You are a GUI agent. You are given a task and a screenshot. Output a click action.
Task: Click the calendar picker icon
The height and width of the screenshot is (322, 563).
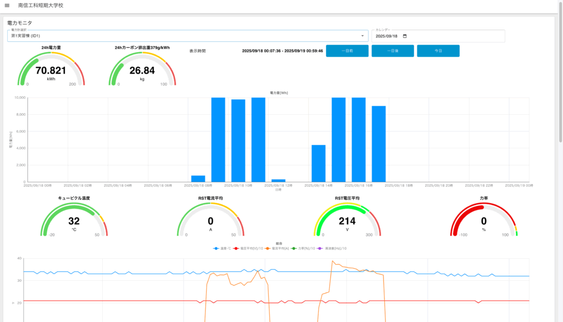pyautogui.click(x=405, y=36)
